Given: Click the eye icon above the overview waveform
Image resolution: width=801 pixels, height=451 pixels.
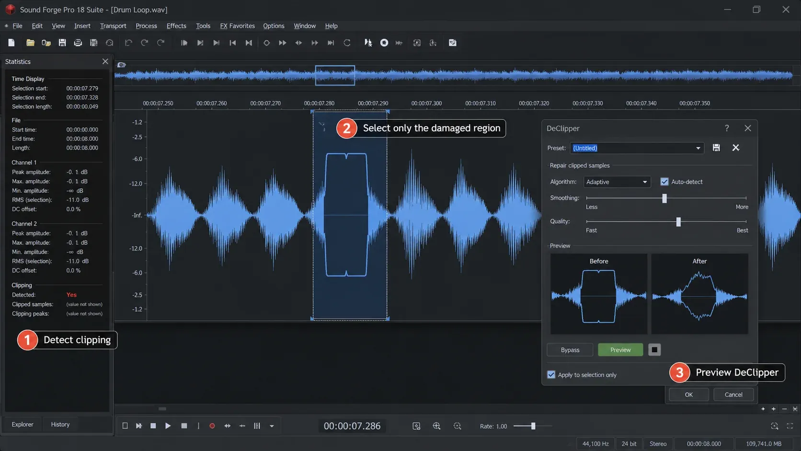Looking at the screenshot, I should click(x=122, y=65).
